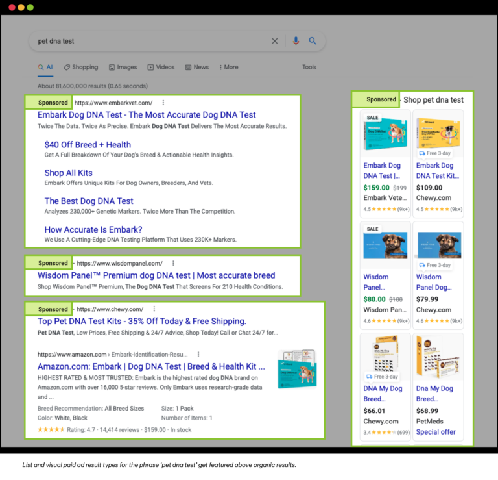
Task: Open 'DNA My Dog Breed...' Chewy product title
Action: point(383,394)
